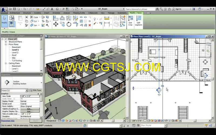Open Type Properties in ribbon
The height and width of the screenshot is (135, 216).
[x=12, y=18]
